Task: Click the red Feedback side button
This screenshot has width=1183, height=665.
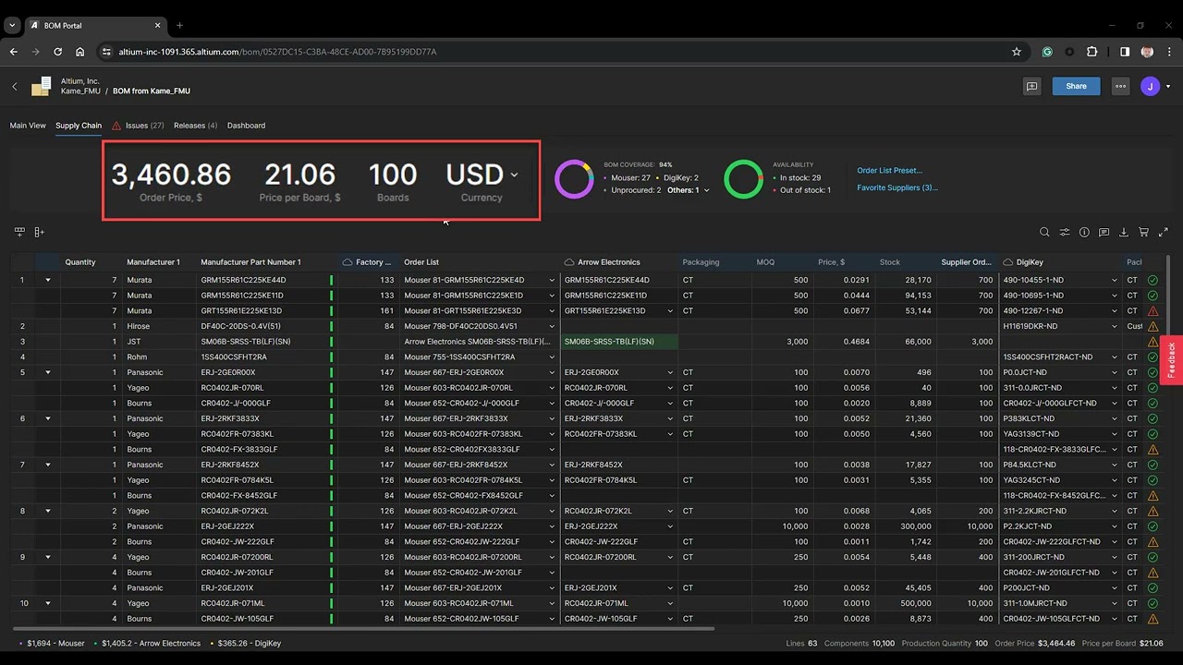Action: pyautogui.click(x=1171, y=360)
